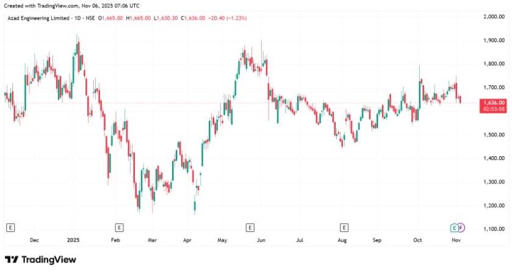The image size is (512, 272).
Task: Open the earnings marker at August
Action: (344, 227)
